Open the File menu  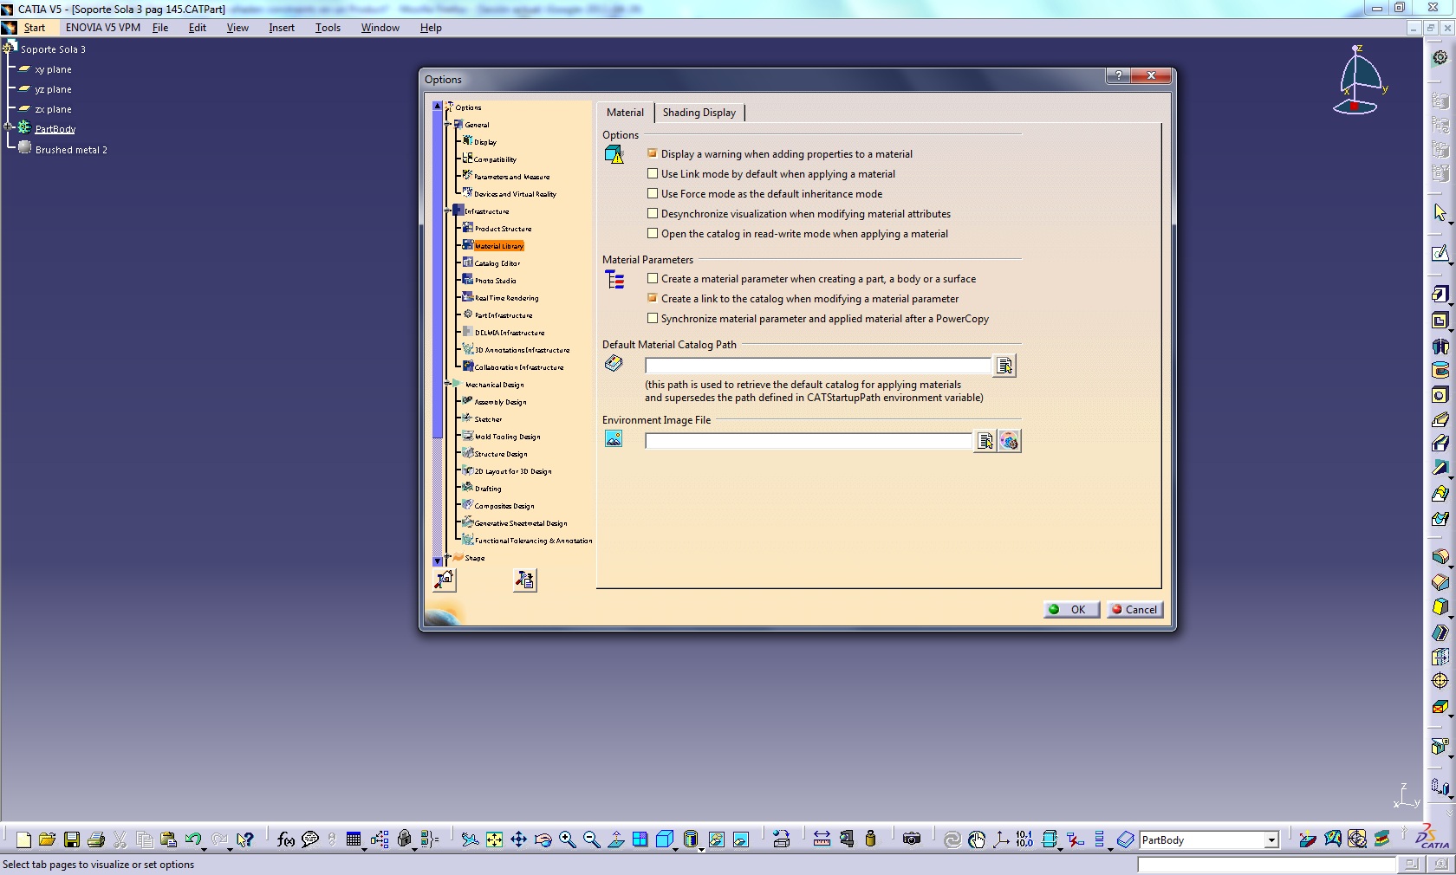point(160,28)
